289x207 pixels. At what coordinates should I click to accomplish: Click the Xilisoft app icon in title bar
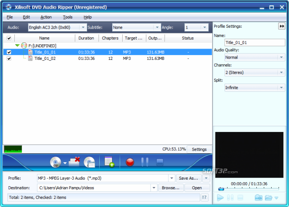pyautogui.click(x=8, y=7)
